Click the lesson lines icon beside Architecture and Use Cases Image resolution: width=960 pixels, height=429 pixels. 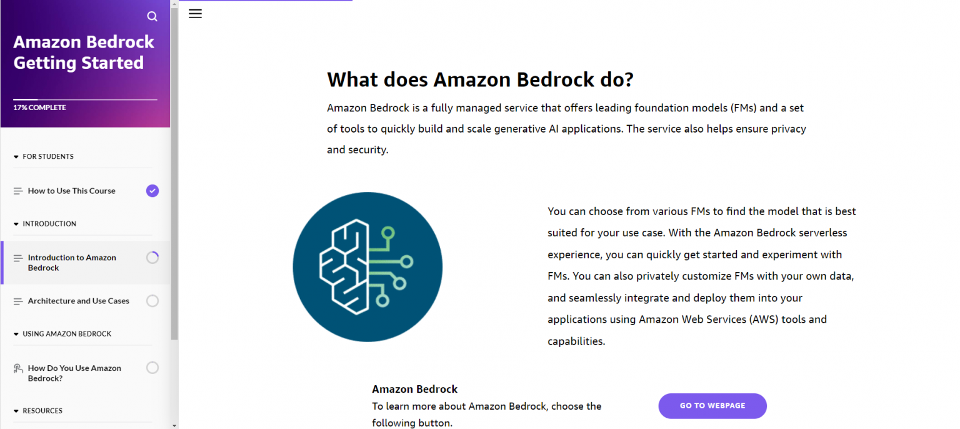tap(17, 301)
